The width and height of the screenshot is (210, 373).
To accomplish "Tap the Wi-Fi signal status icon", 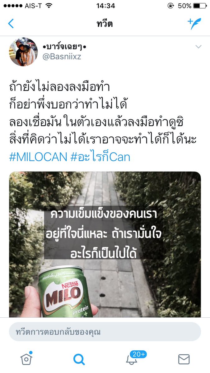I will (x=49, y=6).
